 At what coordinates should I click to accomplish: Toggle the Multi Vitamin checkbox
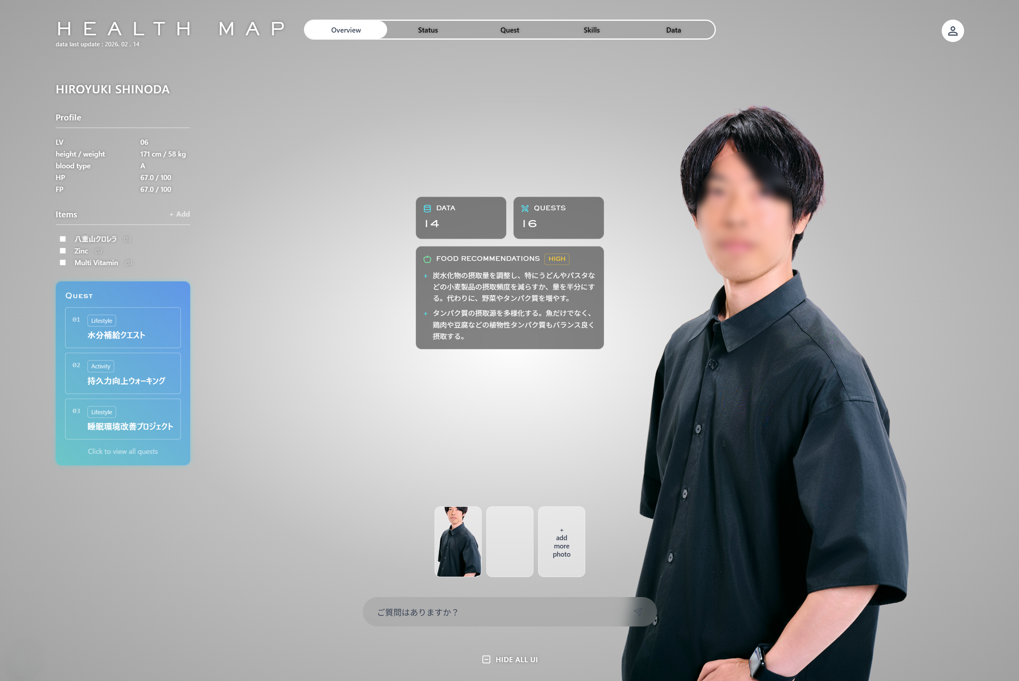pyautogui.click(x=63, y=262)
